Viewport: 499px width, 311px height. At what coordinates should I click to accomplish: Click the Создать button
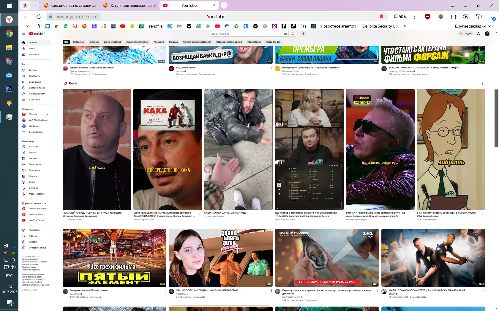point(465,34)
